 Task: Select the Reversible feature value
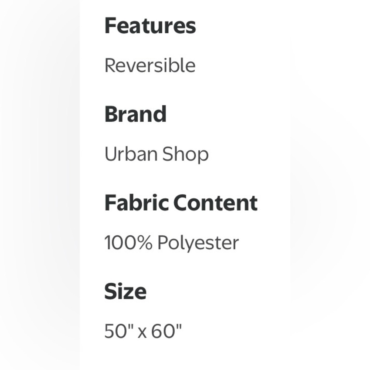[150, 65]
